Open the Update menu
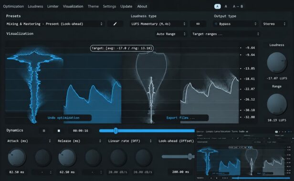The image size is (294, 181). pos(126,6)
